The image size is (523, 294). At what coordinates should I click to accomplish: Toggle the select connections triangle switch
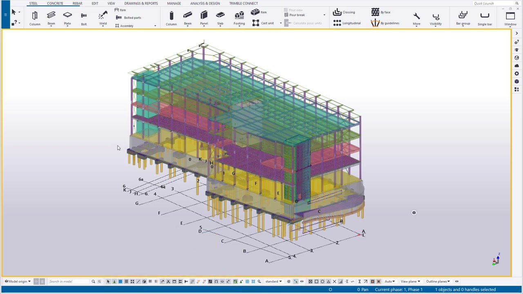tap(114, 281)
